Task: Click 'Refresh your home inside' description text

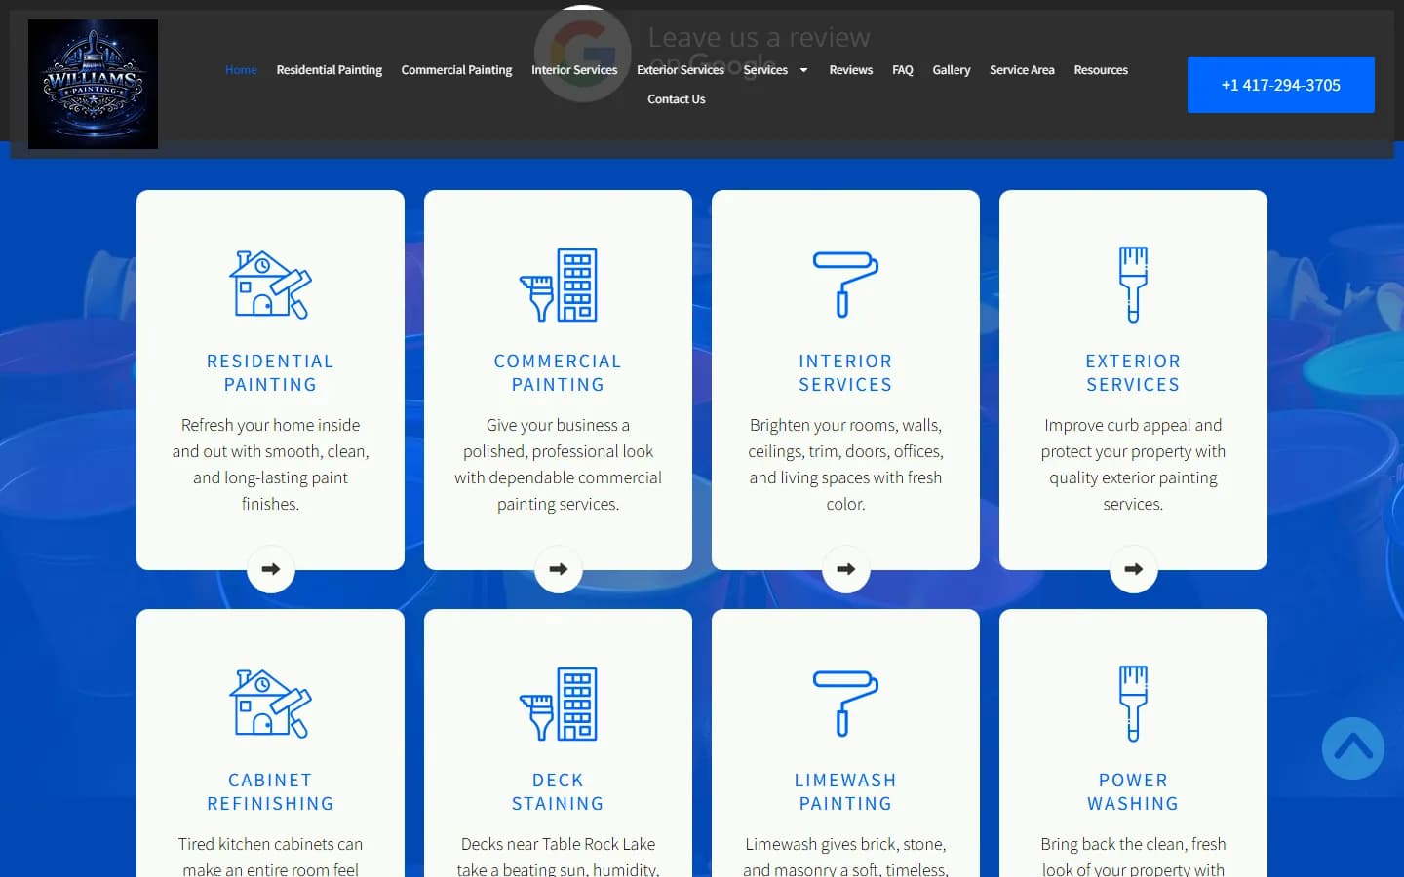Action: pos(270,465)
